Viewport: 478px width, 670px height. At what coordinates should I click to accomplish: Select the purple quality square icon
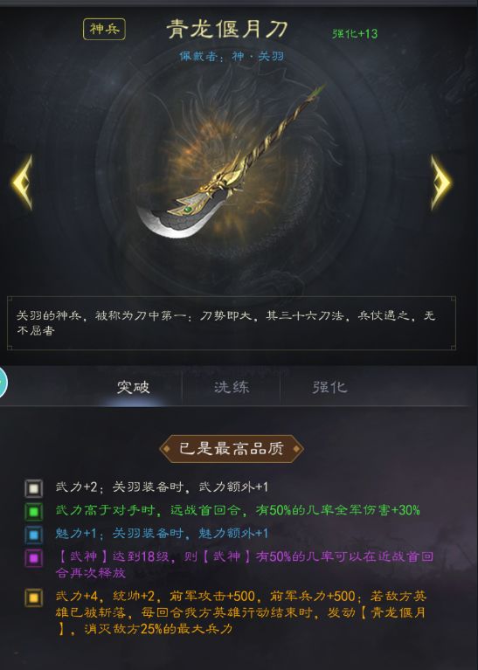(33, 557)
